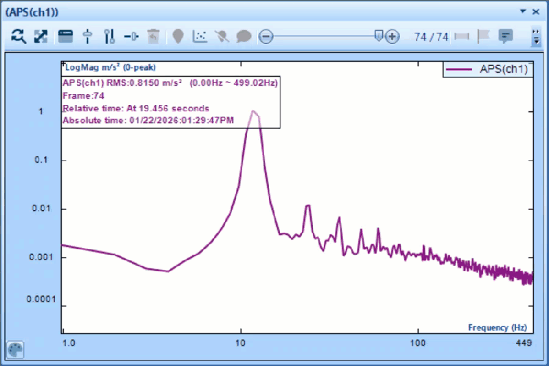Click the minus button left of the frame slider
549x366 pixels.
point(266,36)
